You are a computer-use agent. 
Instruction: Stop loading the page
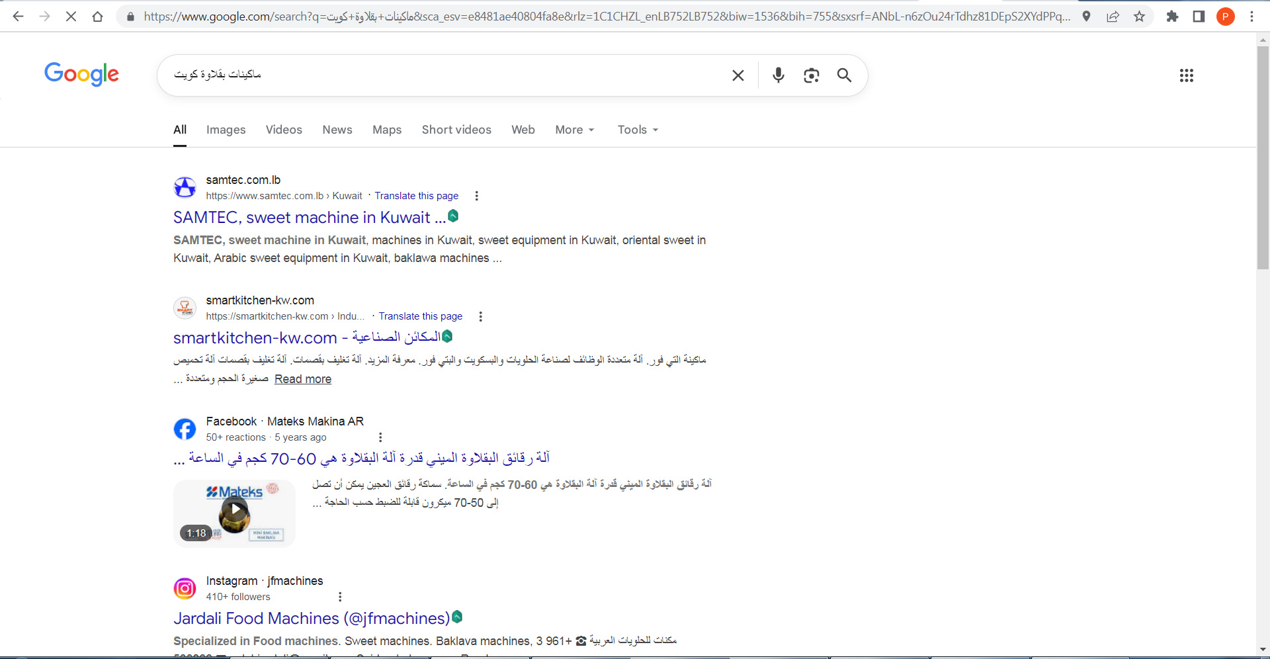[71, 17]
